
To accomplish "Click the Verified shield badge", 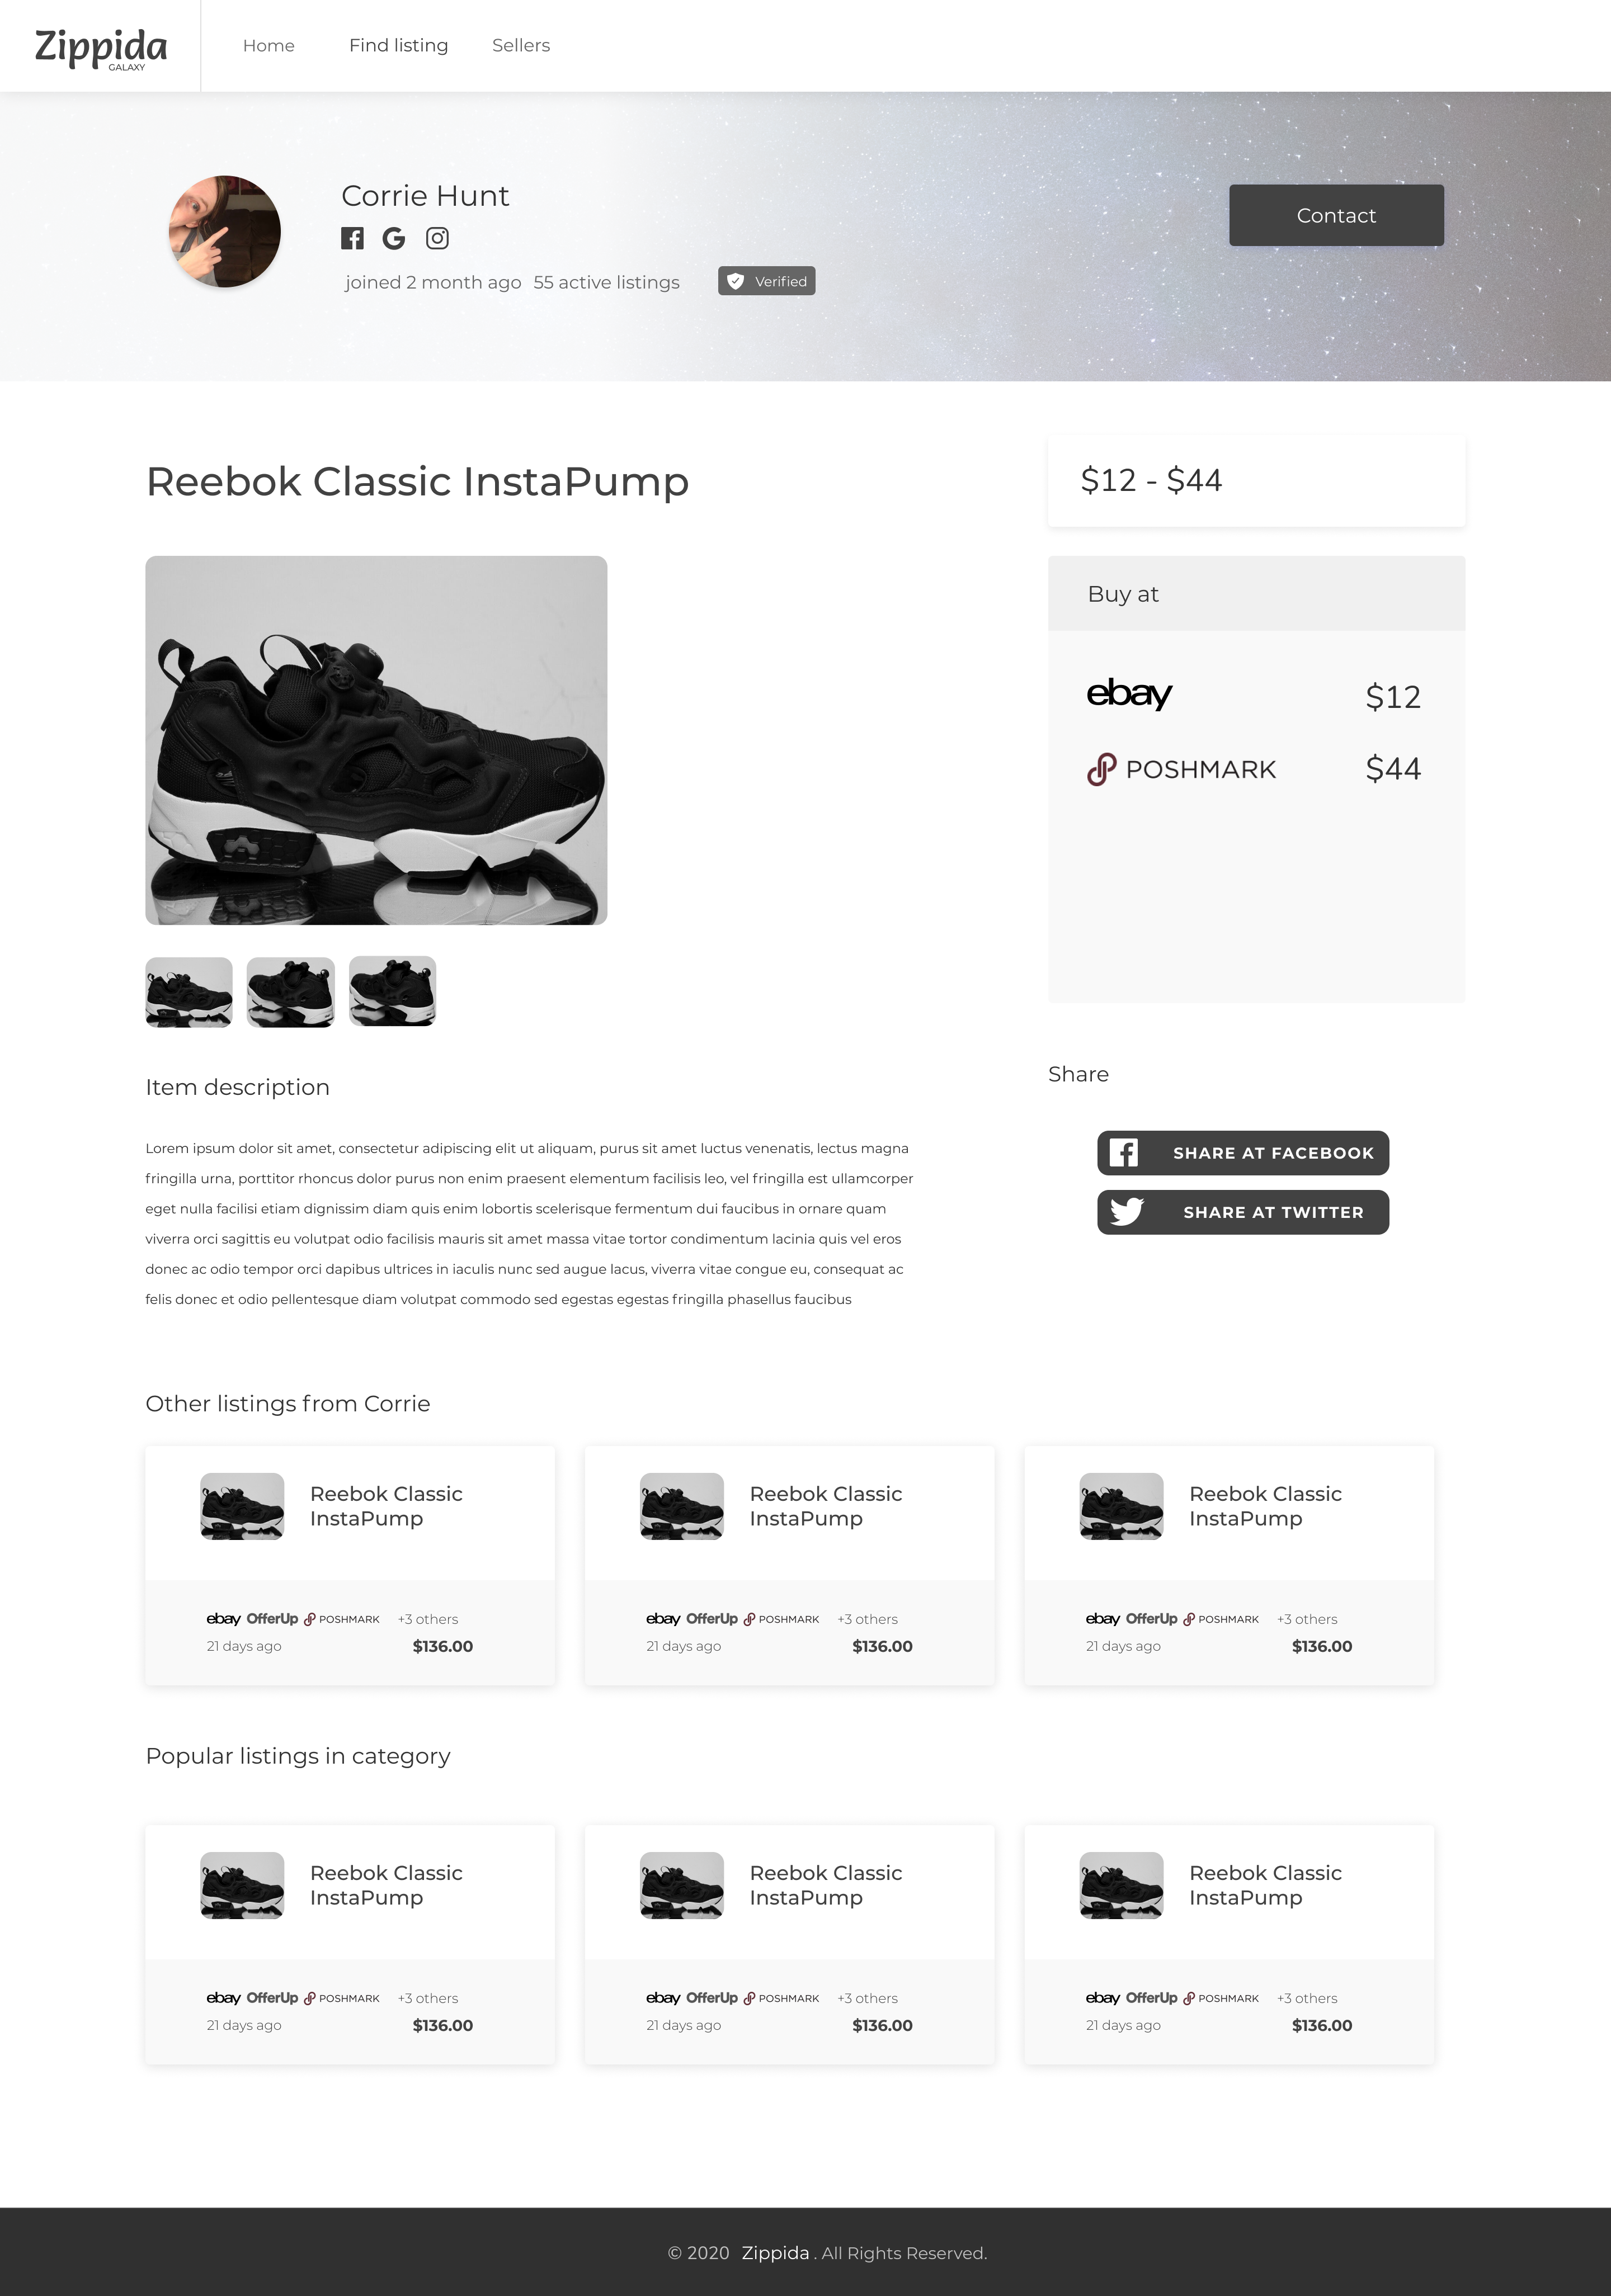I will click(x=766, y=281).
